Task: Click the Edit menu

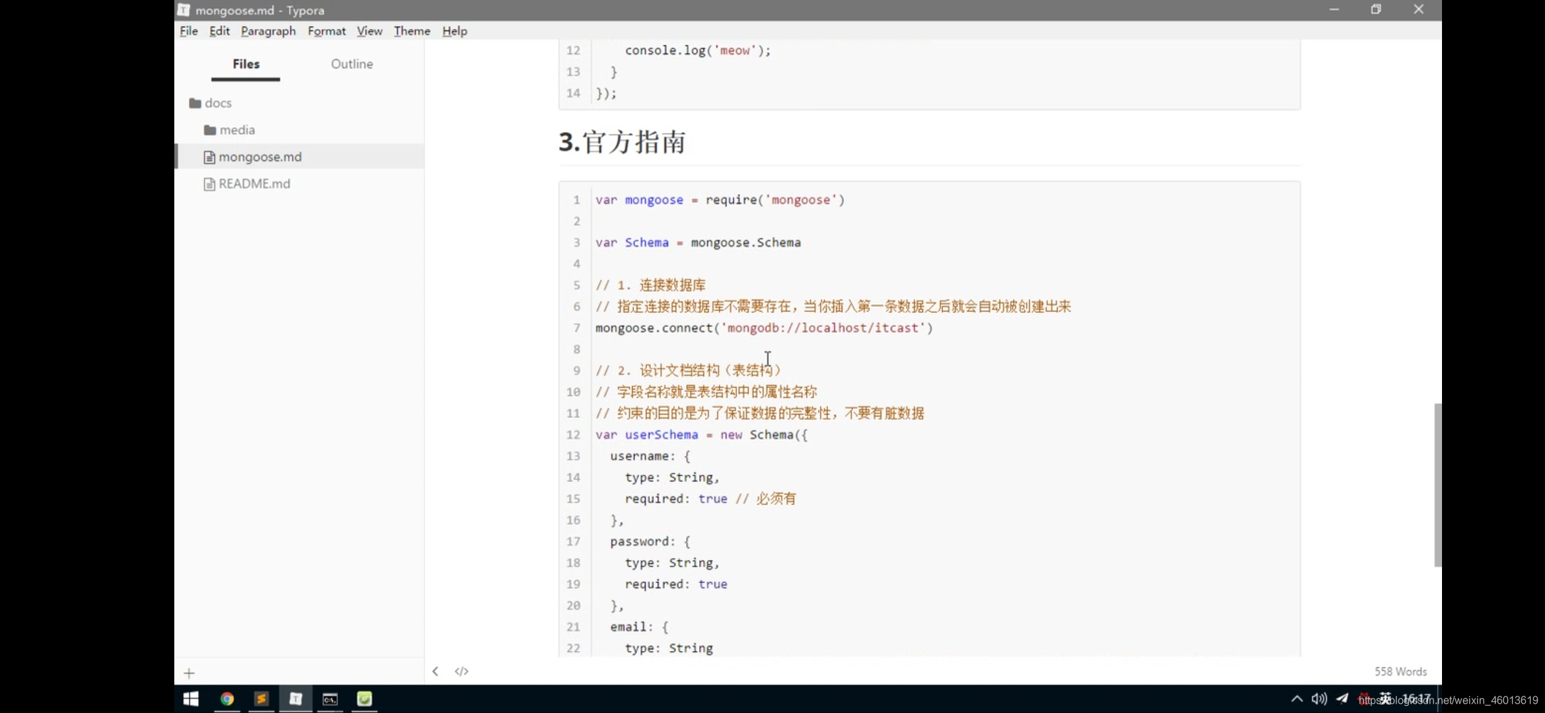Action: pos(218,30)
